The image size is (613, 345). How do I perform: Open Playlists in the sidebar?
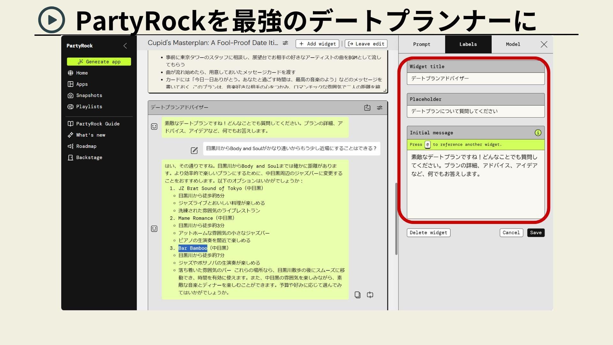tap(89, 106)
